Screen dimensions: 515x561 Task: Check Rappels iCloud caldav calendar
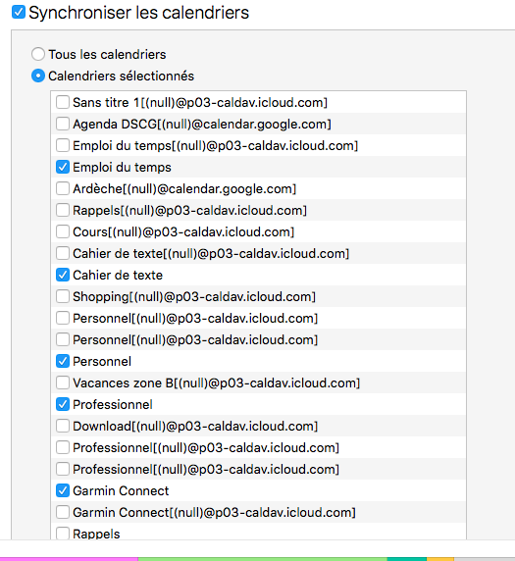point(63,210)
